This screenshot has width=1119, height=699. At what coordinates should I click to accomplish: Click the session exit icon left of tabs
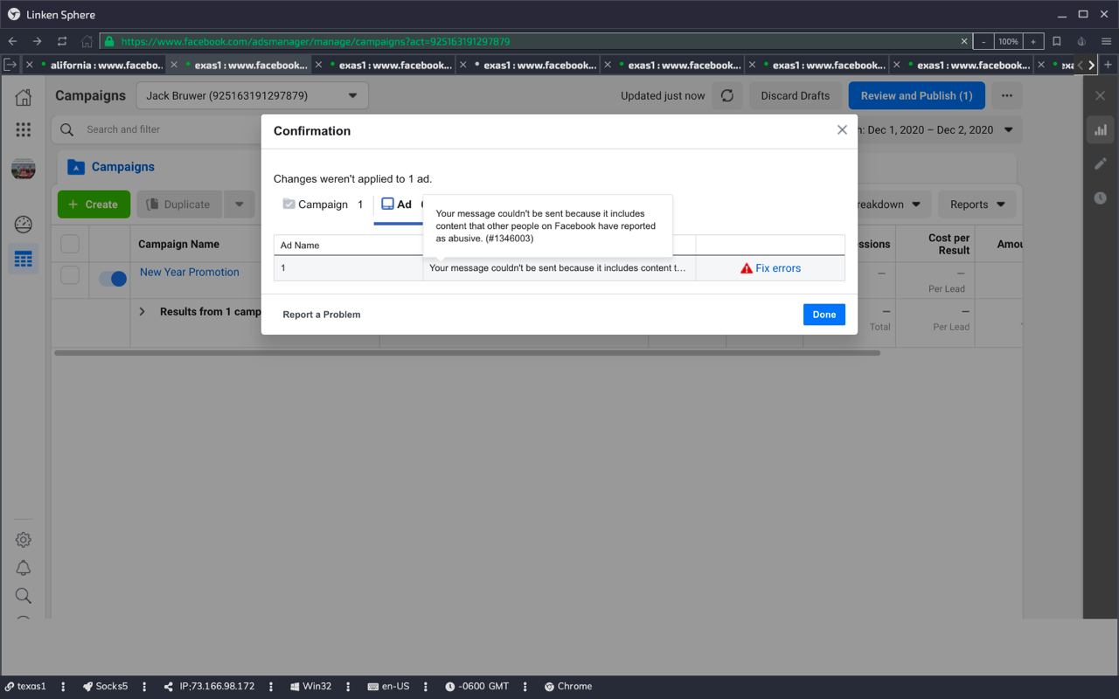10,65
